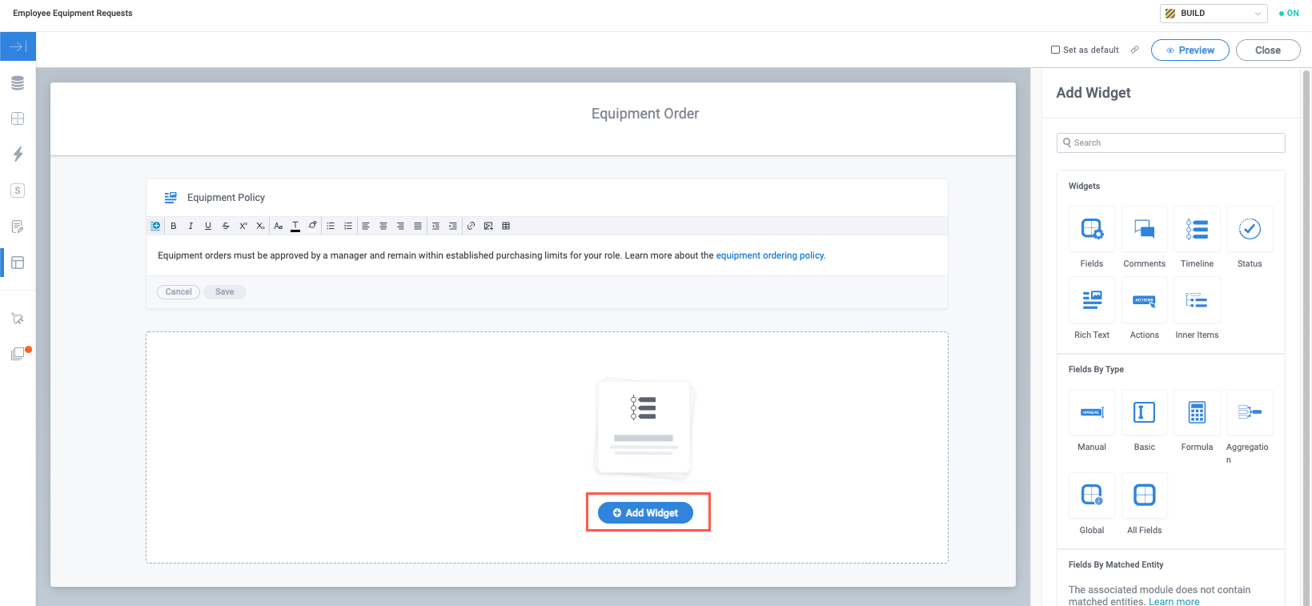Open the lightning bolt actions icon in the sidebar
The height and width of the screenshot is (606, 1312).
[x=18, y=154]
